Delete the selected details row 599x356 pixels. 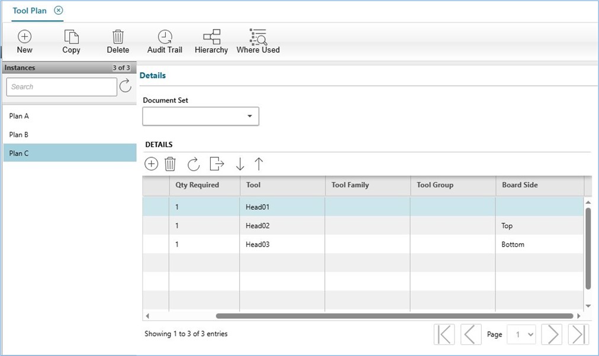170,164
